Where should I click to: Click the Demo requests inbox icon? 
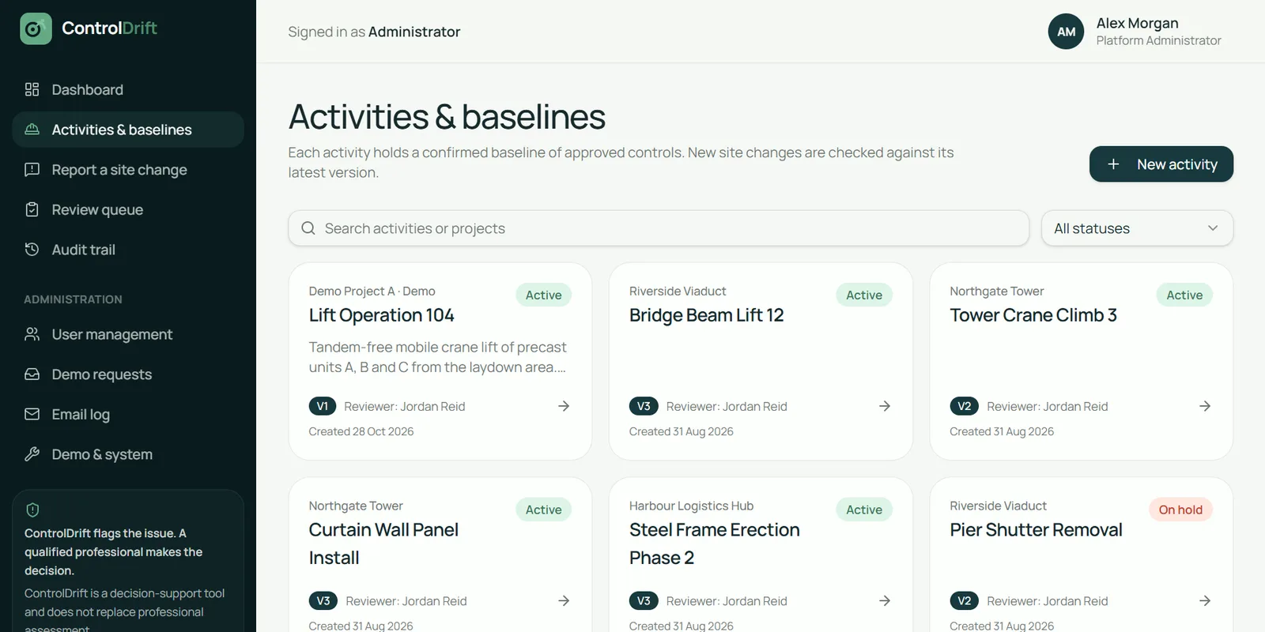pyautogui.click(x=32, y=374)
